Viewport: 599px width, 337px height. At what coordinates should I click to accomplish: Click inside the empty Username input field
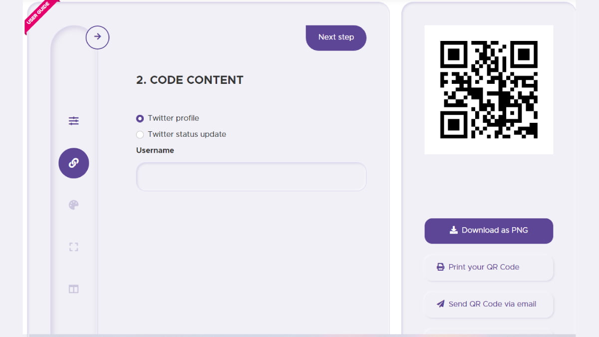tap(251, 177)
